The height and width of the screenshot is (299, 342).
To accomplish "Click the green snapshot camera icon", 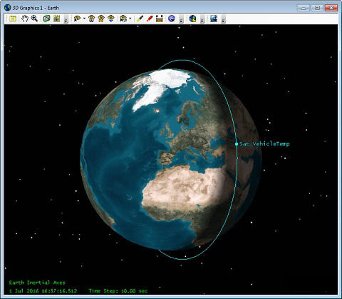I will tap(47, 19).
